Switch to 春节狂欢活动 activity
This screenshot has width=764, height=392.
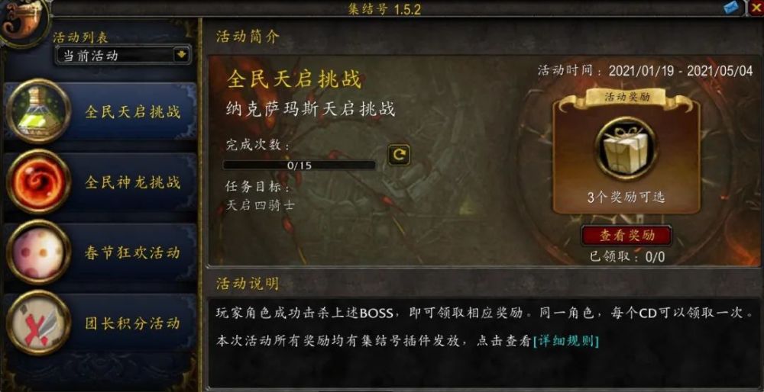[x=101, y=252]
